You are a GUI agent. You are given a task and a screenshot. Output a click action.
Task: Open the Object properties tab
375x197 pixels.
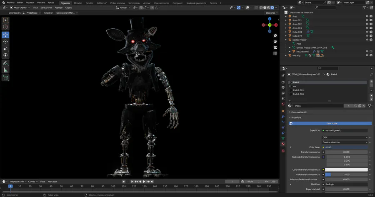(x=283, y=111)
